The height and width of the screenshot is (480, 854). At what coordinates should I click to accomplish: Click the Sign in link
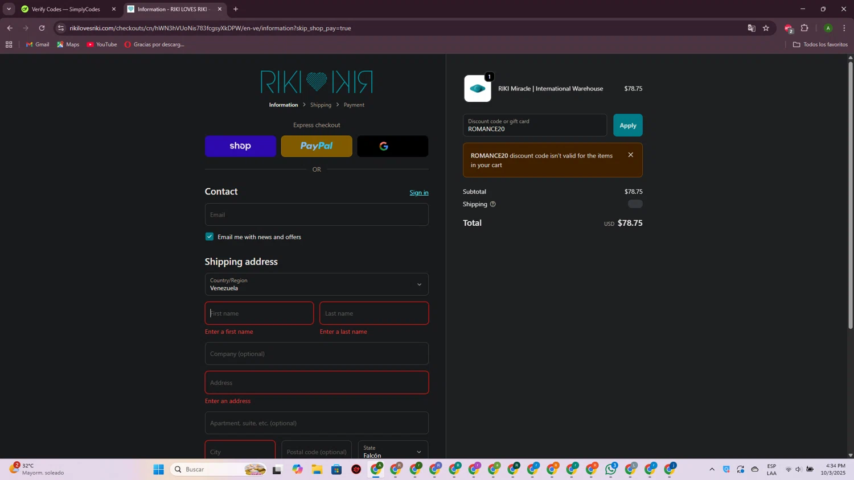click(419, 193)
